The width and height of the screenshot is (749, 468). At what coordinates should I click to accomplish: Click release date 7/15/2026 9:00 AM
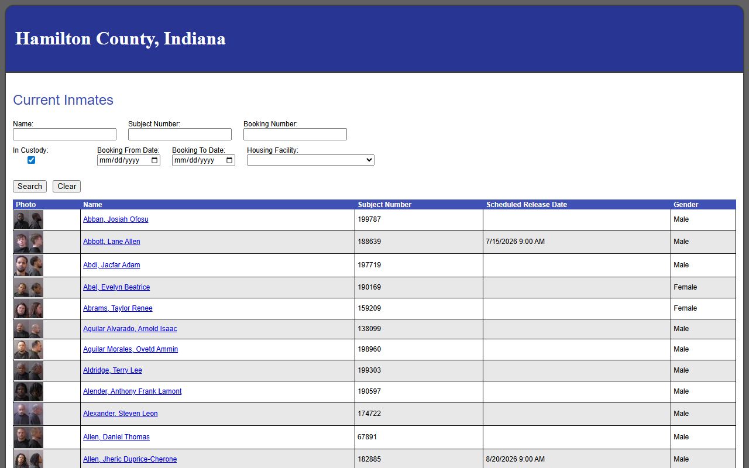point(515,242)
